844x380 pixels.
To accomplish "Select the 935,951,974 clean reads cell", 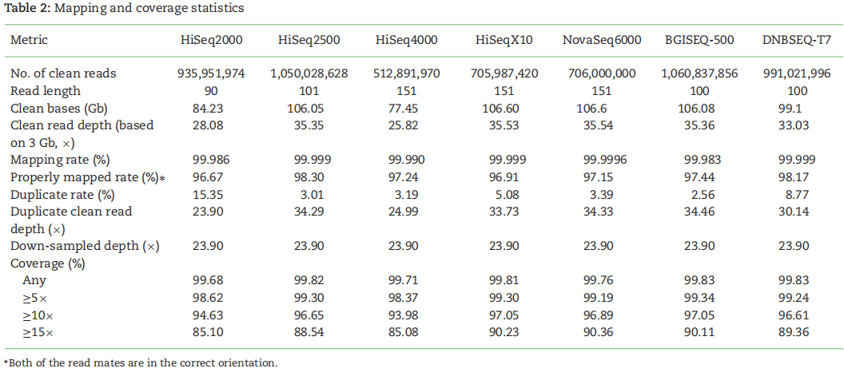I will pyautogui.click(x=211, y=73).
